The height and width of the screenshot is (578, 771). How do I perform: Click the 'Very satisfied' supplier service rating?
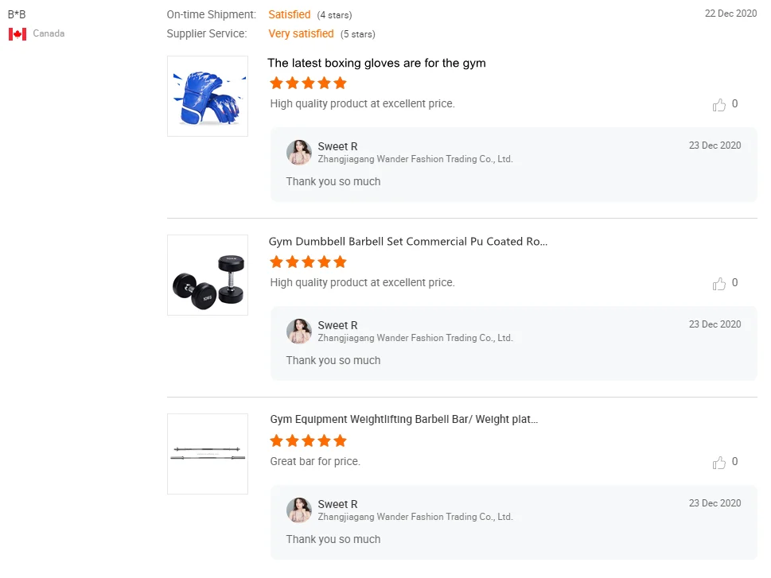pyautogui.click(x=301, y=33)
